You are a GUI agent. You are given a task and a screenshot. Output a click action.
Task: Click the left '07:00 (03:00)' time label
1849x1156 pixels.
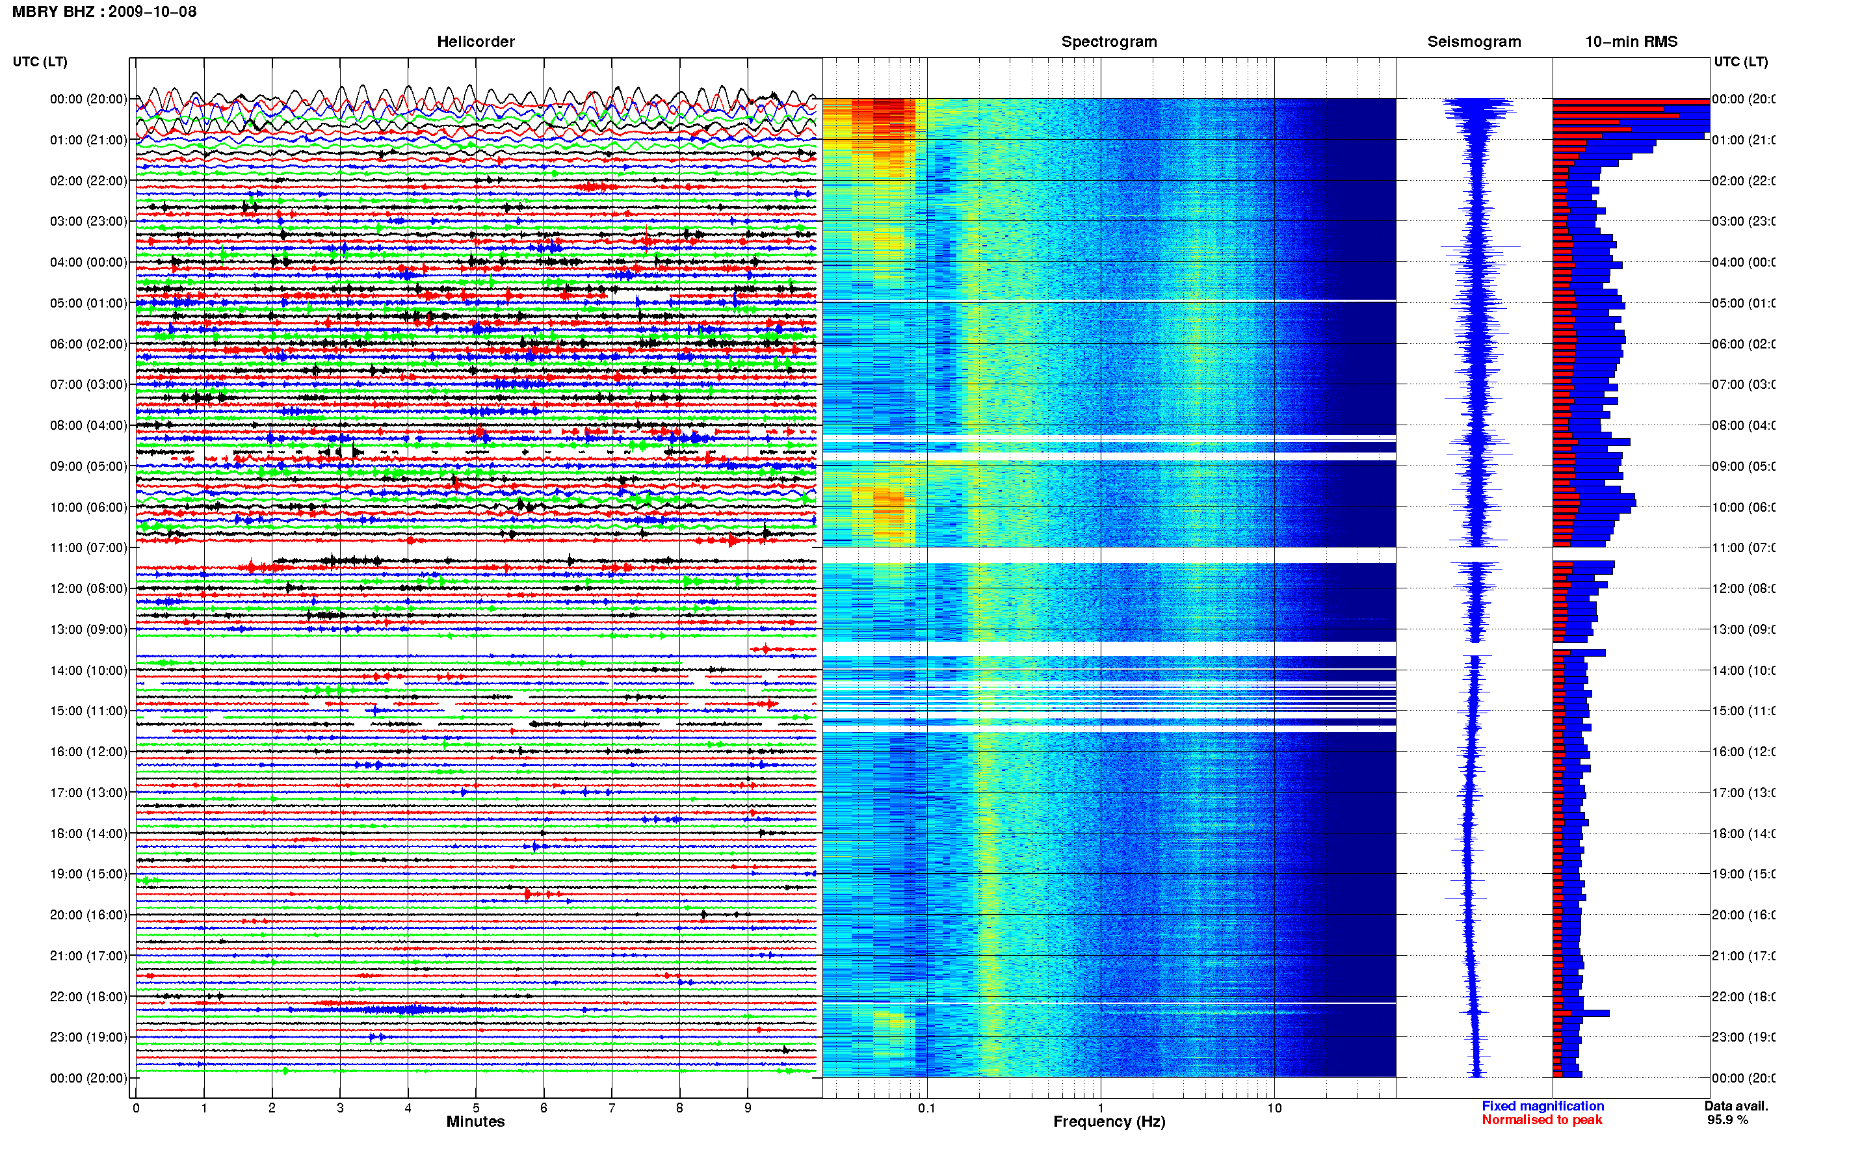(x=88, y=384)
